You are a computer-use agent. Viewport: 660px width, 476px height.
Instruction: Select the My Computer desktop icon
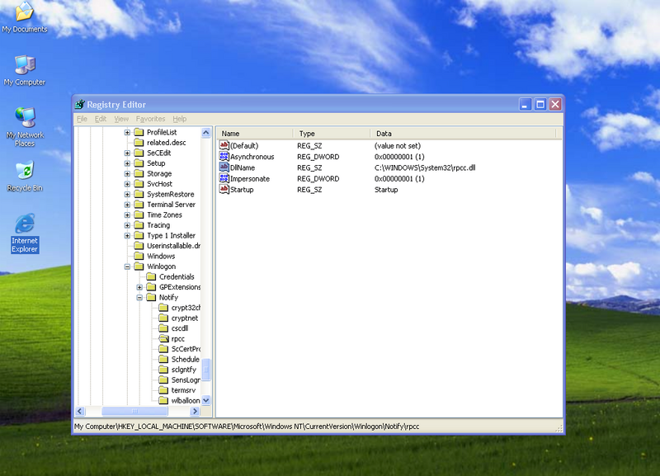tap(25, 71)
